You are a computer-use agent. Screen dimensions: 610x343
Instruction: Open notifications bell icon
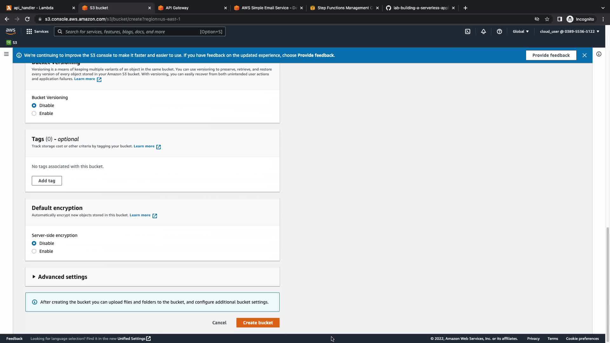(x=483, y=31)
